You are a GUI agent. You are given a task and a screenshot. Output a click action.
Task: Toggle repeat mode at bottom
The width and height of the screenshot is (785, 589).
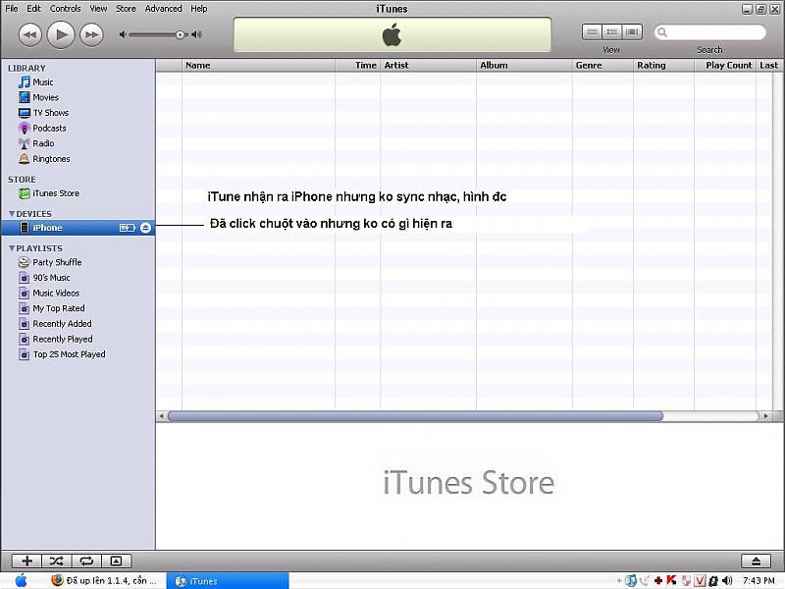click(x=86, y=561)
